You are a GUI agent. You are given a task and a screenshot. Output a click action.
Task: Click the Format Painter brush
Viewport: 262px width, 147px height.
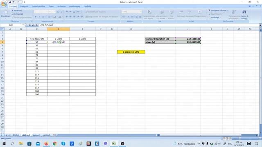13,18
